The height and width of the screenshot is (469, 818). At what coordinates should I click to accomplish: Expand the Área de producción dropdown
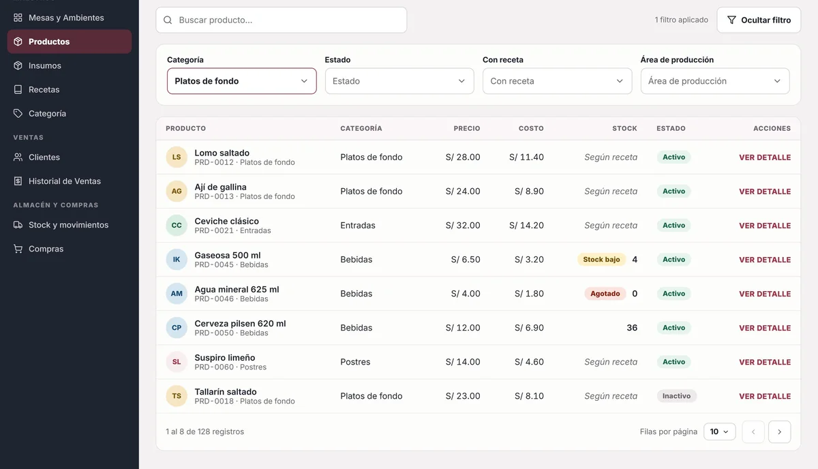click(715, 81)
